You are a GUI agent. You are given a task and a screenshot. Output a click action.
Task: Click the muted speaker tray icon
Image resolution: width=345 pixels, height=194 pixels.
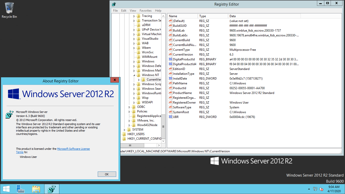point(322,189)
